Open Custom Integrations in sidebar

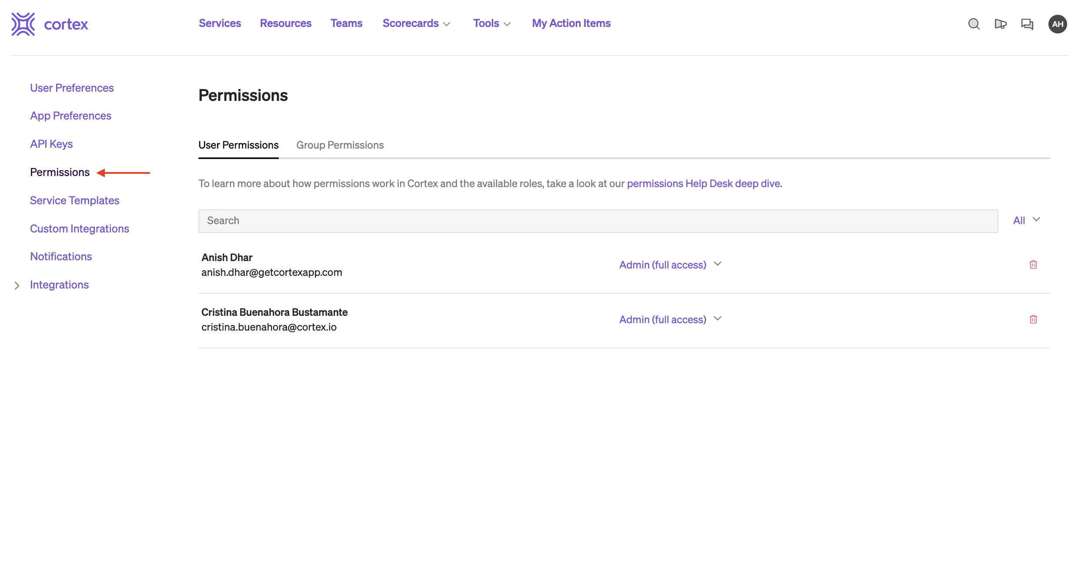coord(80,229)
